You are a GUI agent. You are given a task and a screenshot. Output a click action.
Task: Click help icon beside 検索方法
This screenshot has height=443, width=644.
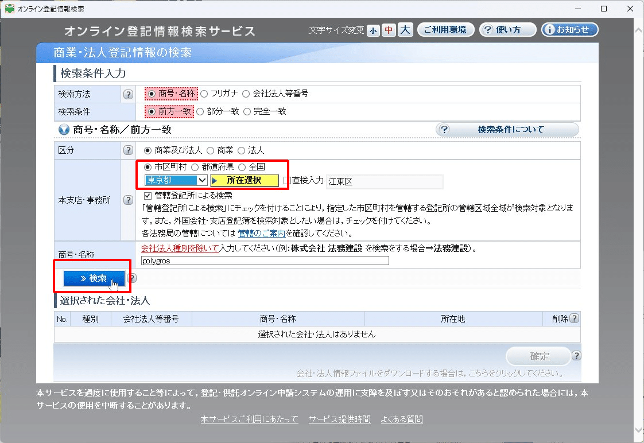click(128, 95)
